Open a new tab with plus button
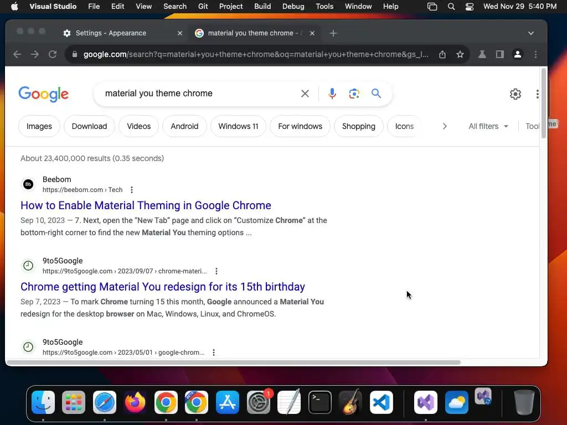The height and width of the screenshot is (425, 567). [333, 33]
